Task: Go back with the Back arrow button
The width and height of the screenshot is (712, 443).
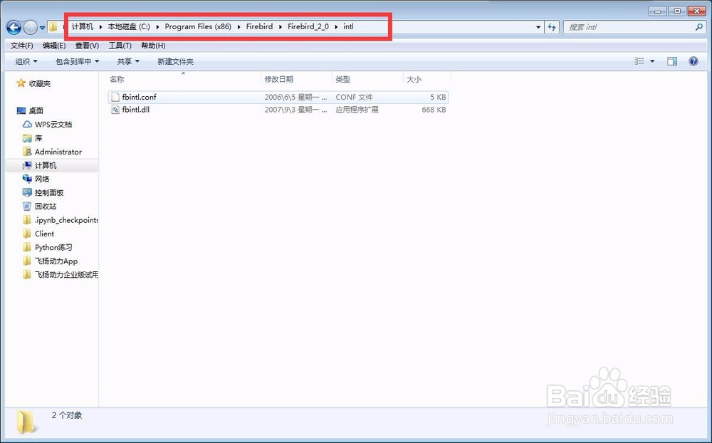Action: (x=14, y=28)
